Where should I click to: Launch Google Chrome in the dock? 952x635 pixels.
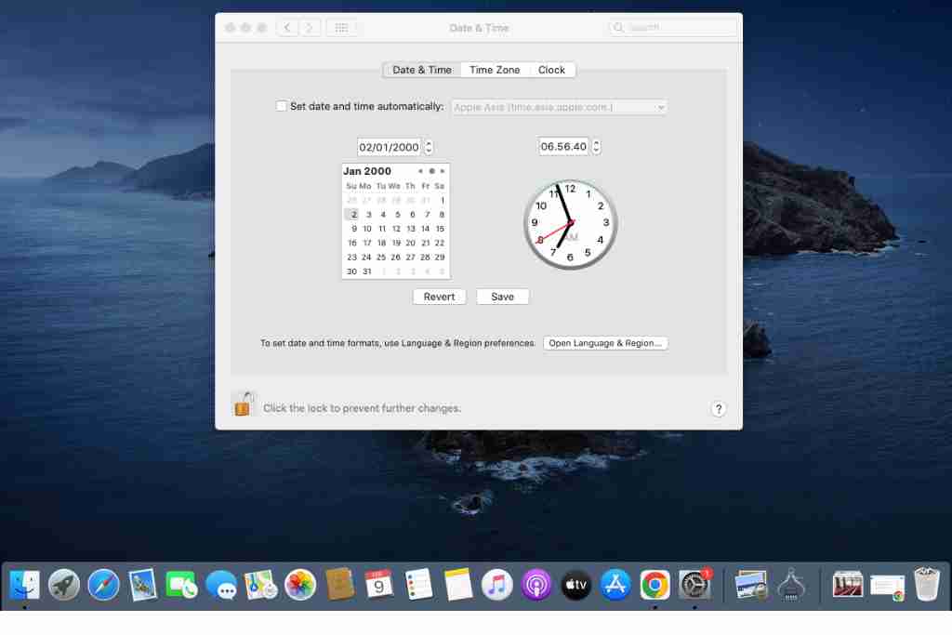(654, 585)
